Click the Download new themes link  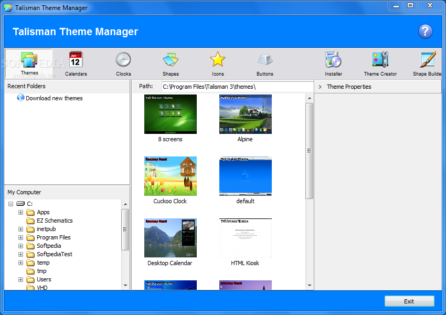(54, 98)
